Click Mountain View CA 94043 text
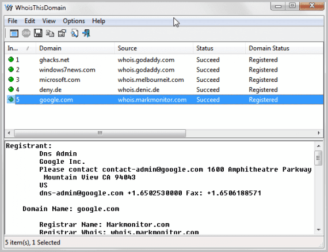This screenshot has width=328, height=252. 90,178
